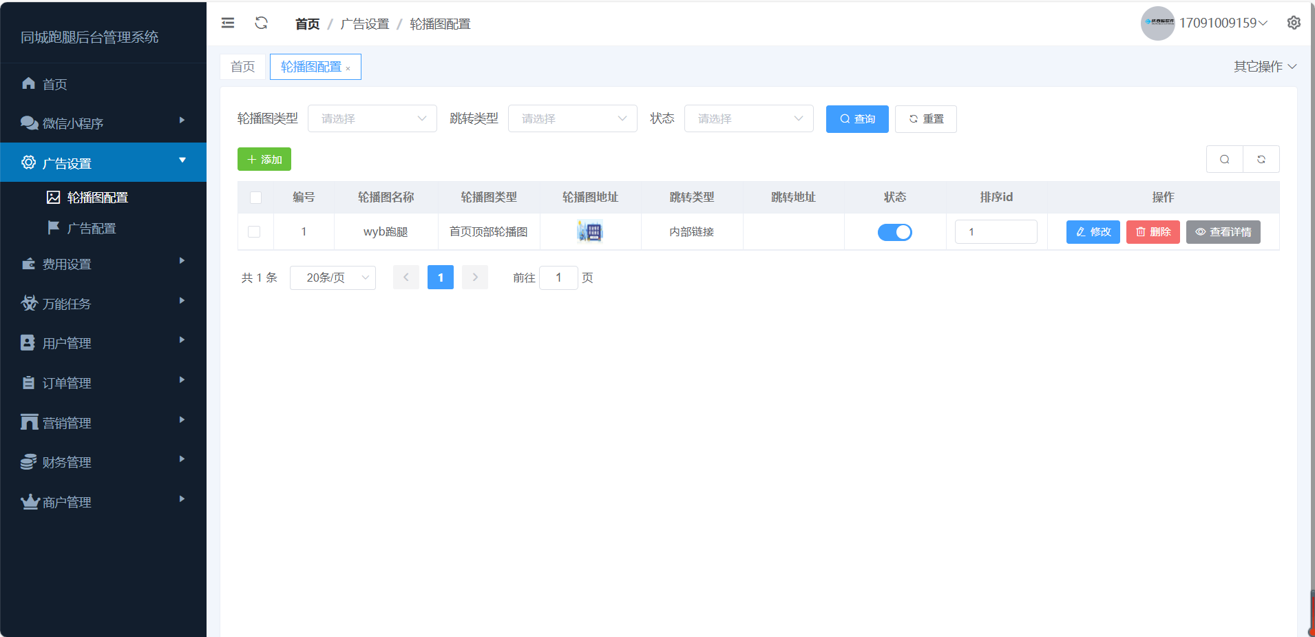Click the red 删除 button
The height and width of the screenshot is (637, 1315).
tap(1153, 232)
